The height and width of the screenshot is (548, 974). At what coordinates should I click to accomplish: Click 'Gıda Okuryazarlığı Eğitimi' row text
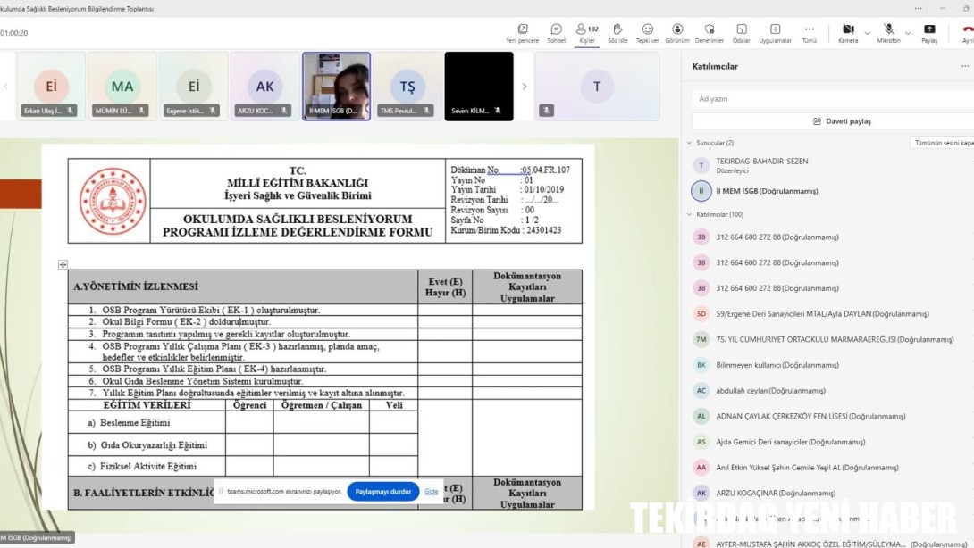click(154, 445)
